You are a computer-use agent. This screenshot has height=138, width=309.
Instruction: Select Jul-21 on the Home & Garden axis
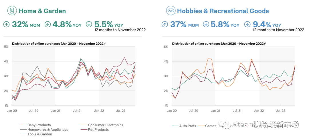point(78,110)
